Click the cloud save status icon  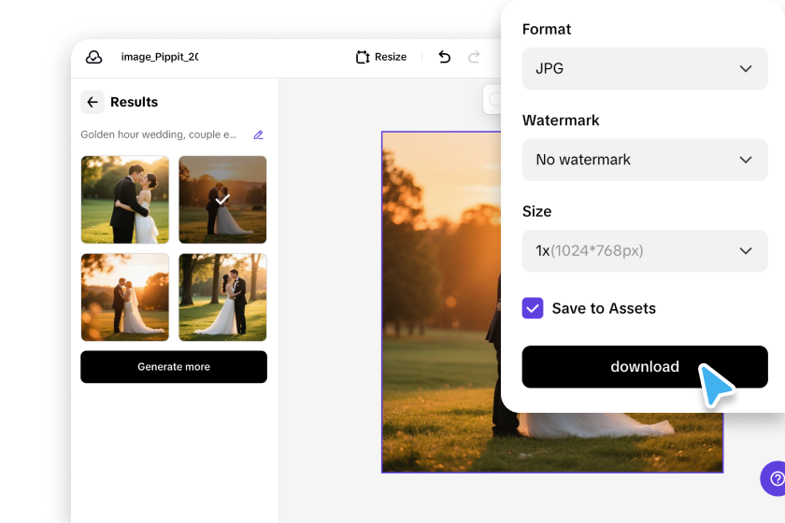[x=93, y=57]
